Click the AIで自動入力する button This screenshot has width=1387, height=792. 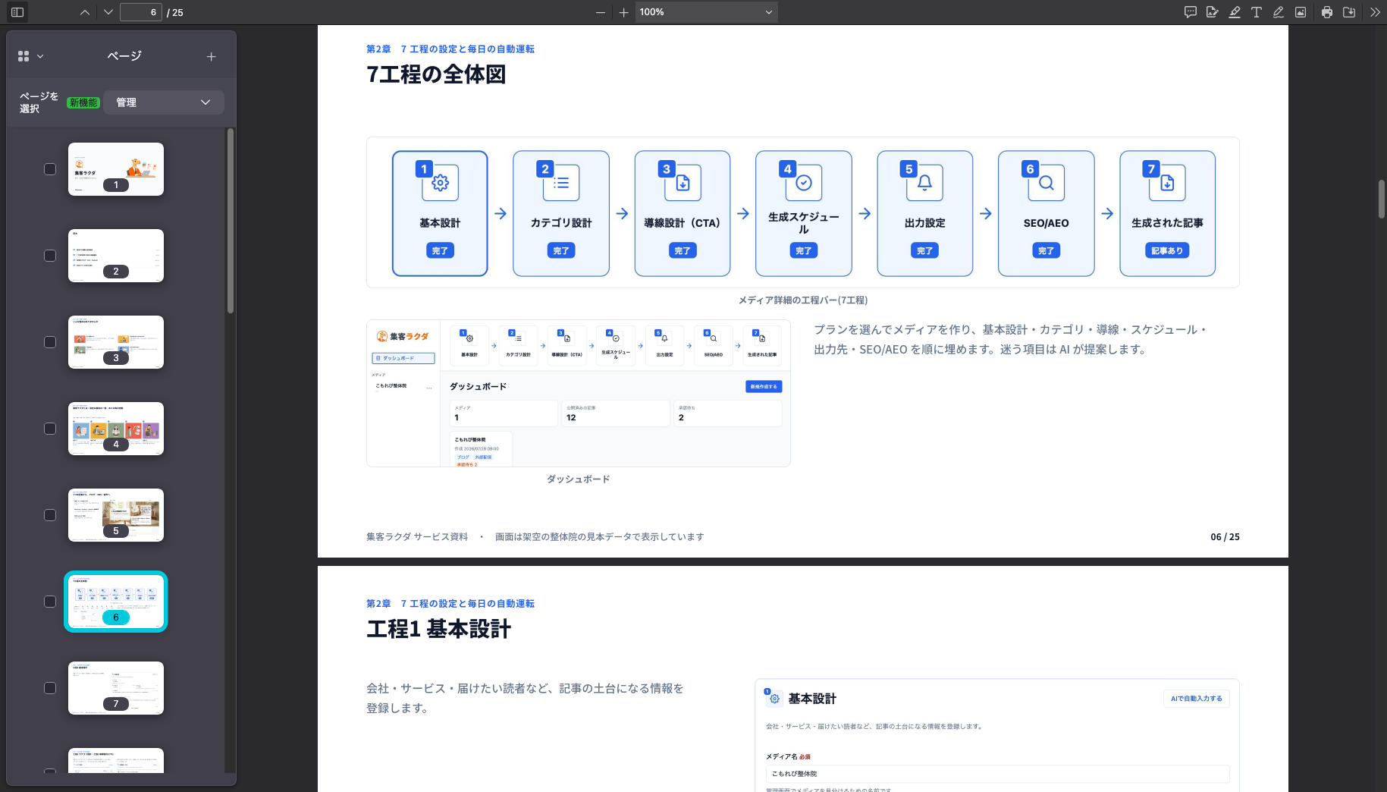point(1196,699)
